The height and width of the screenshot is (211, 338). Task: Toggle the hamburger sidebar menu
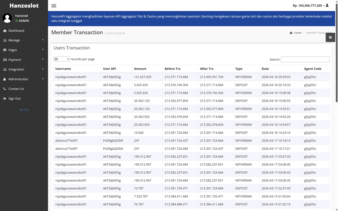click(54, 6)
